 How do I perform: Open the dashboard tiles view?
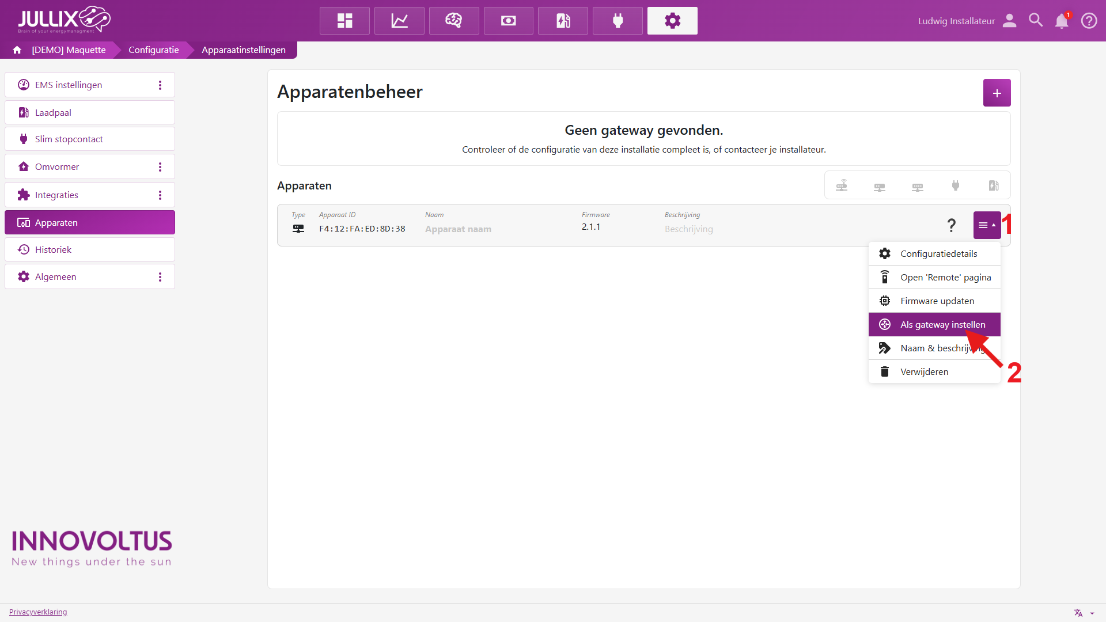click(344, 21)
